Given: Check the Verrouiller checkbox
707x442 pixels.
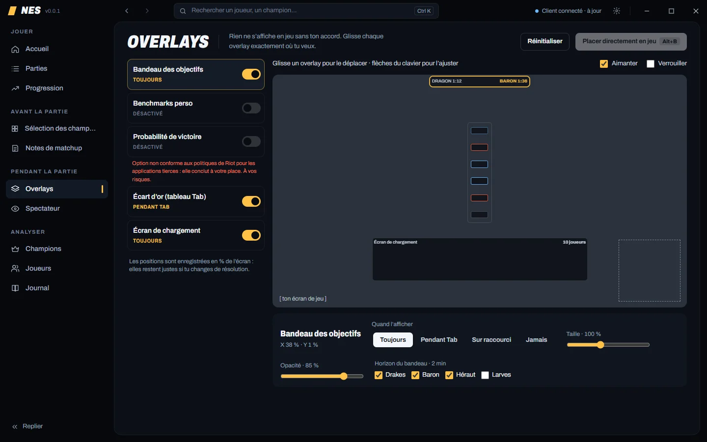Looking at the screenshot, I should tap(651, 64).
